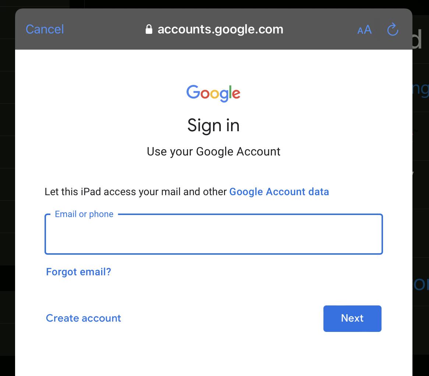Focus the Email or phone input field
Screen dimensions: 429x376
point(214,234)
